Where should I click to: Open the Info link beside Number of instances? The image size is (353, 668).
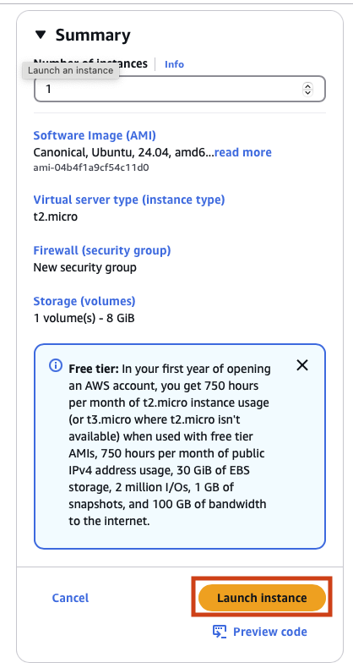point(174,64)
